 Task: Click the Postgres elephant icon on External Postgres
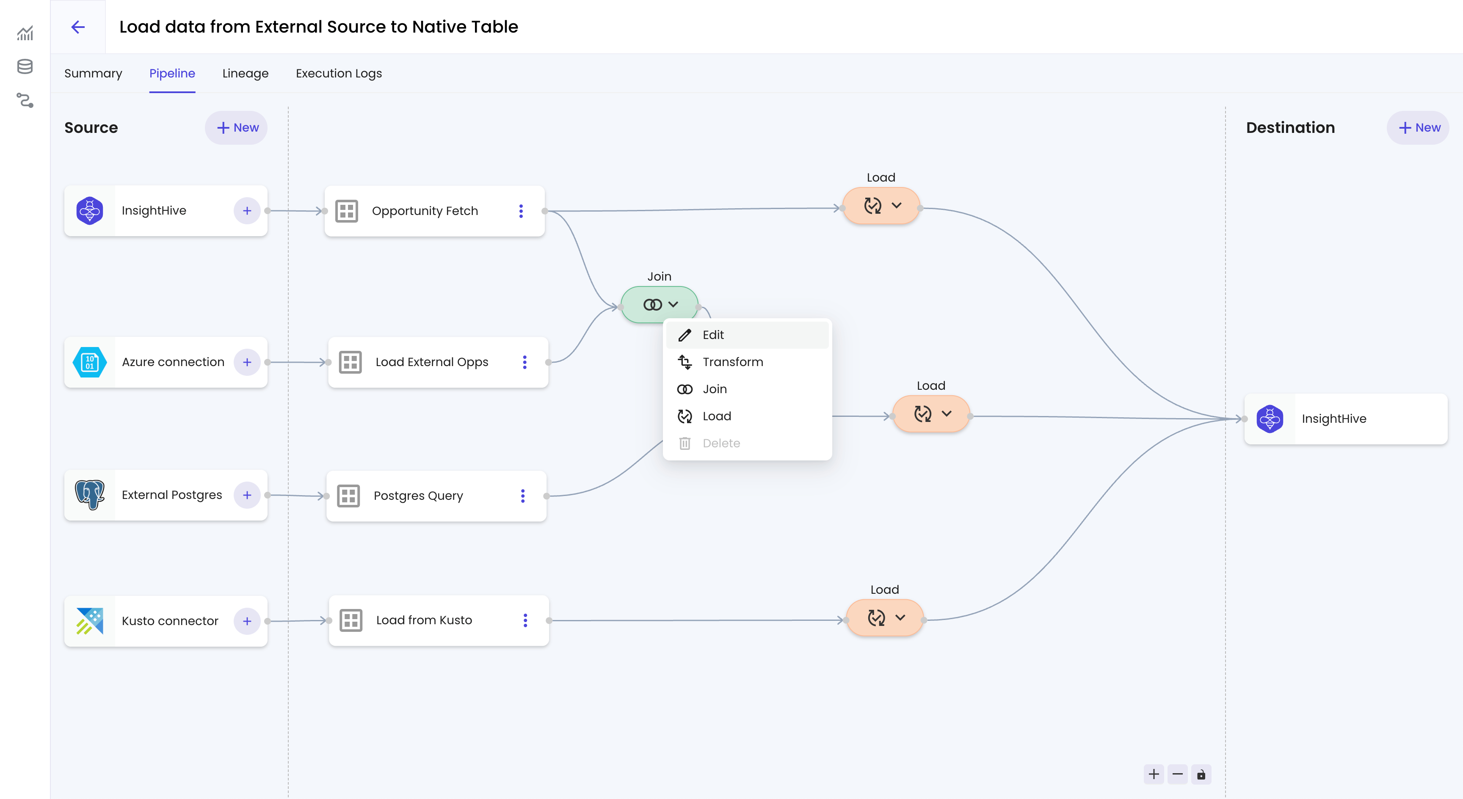coord(90,495)
